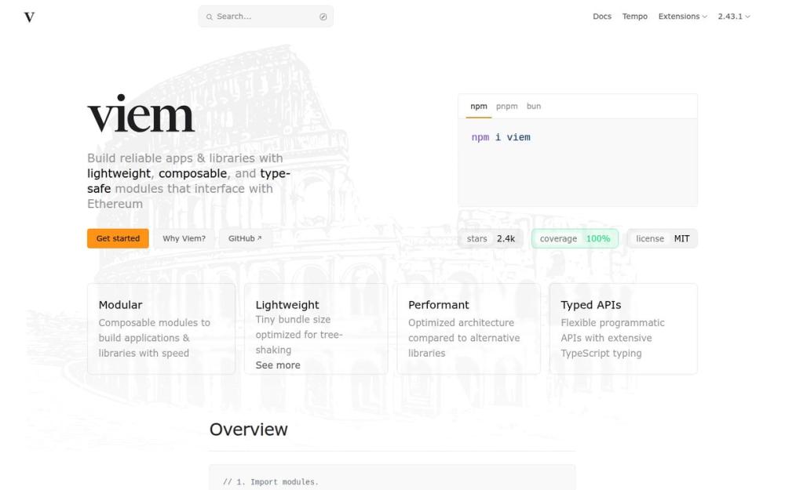
Task: Click the Get started button
Action: click(118, 238)
